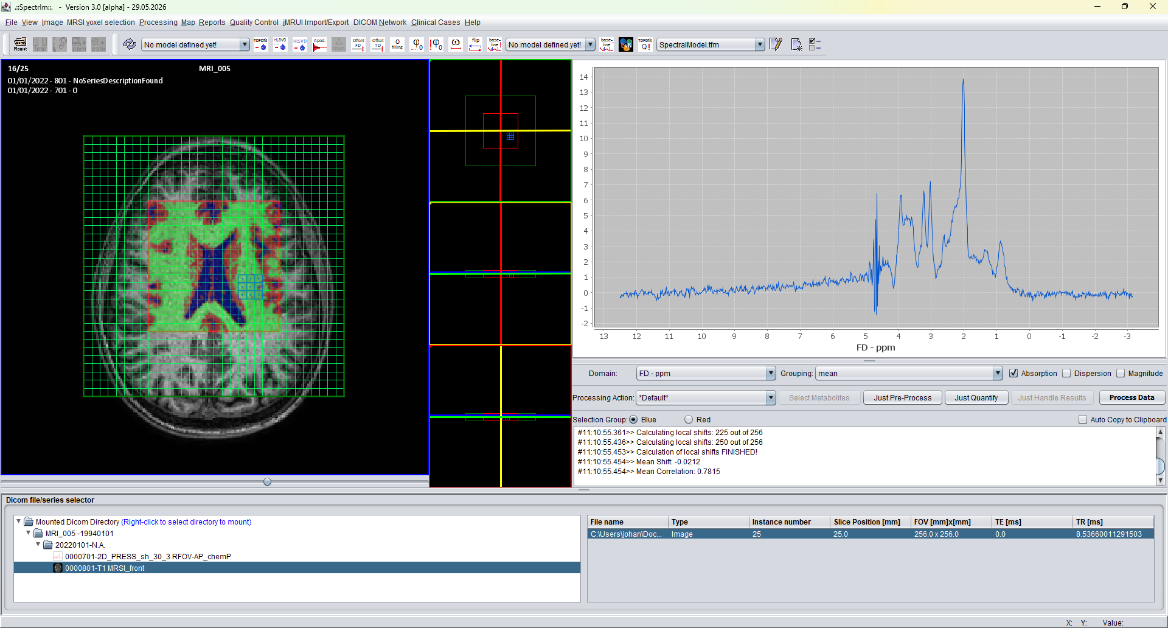Open the first 'No model defined yet!' dropdown
This screenshot has height=628, width=1168.
pyautogui.click(x=195, y=44)
